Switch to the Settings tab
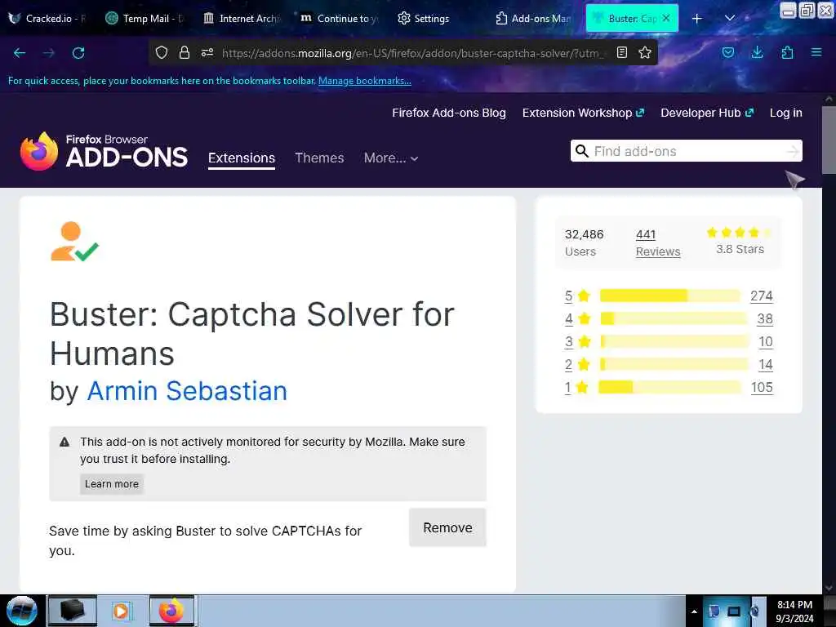The width and height of the screenshot is (836, 627). [x=424, y=18]
